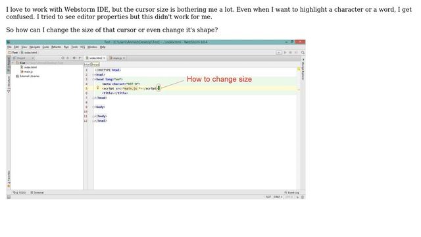Open Project panel settings gear
The image size is (421, 237).
tap(74, 58)
